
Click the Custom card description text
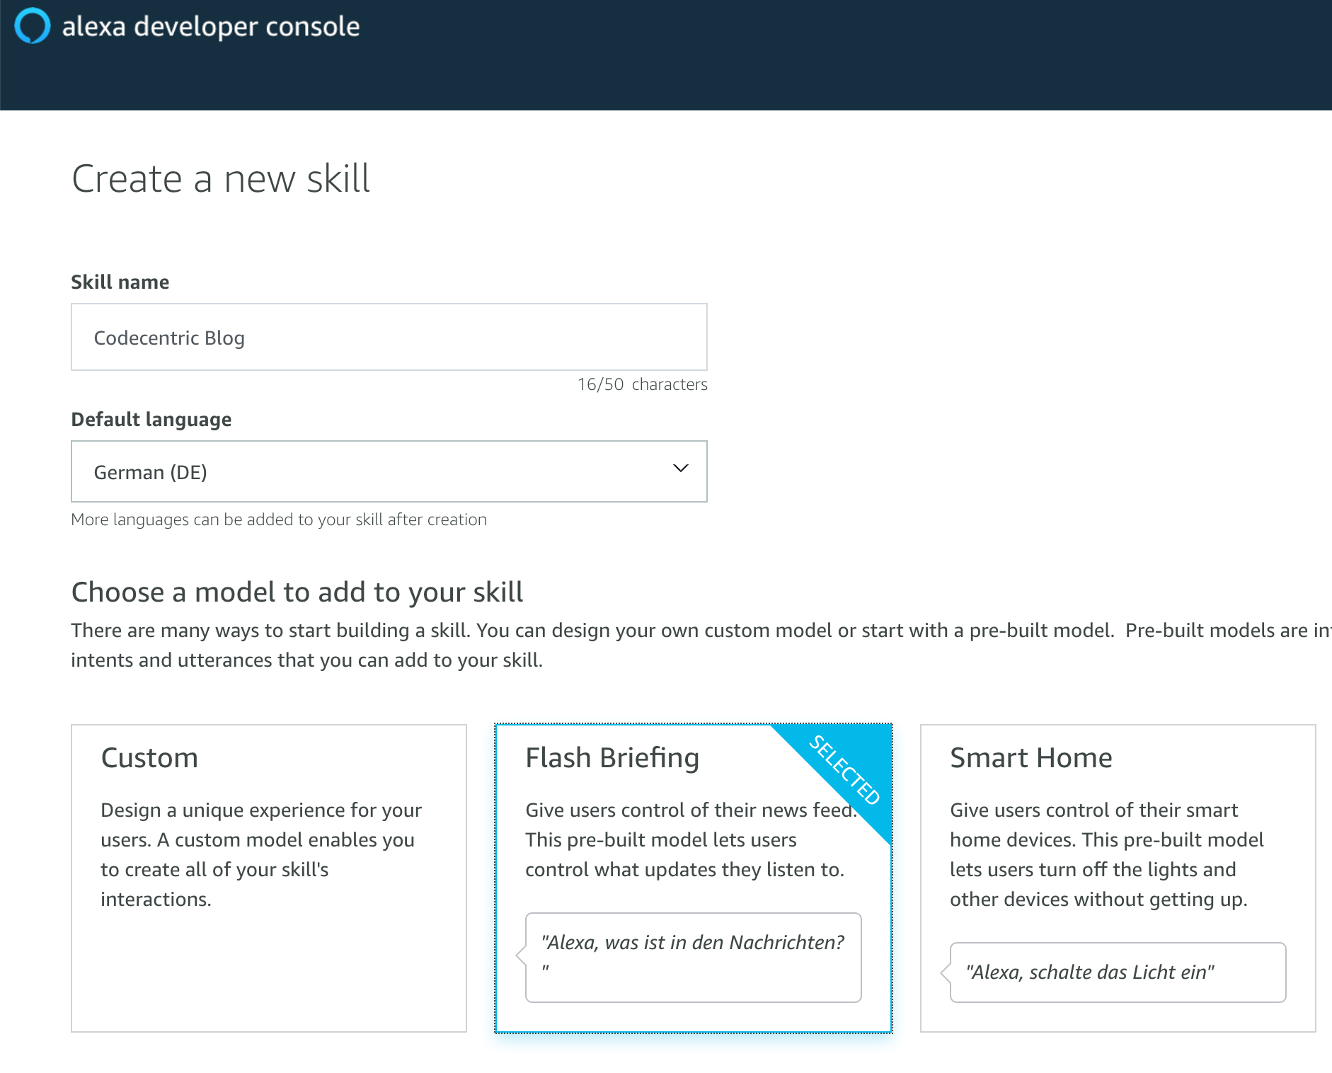click(260, 854)
